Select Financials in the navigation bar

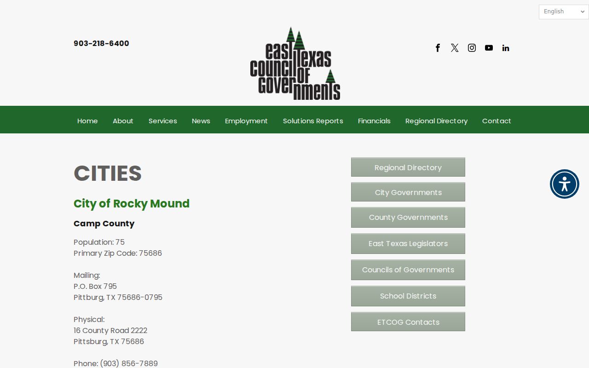pos(374,121)
